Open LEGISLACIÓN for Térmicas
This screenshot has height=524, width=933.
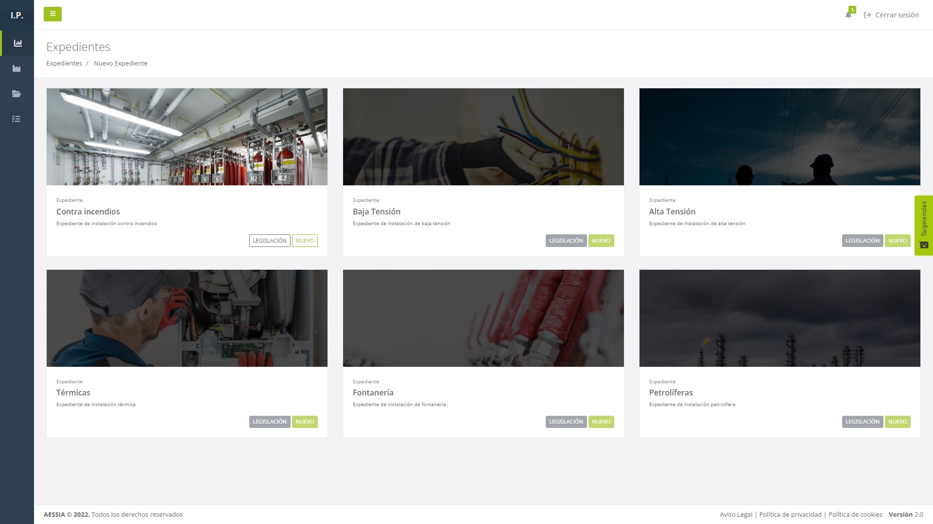(269, 422)
